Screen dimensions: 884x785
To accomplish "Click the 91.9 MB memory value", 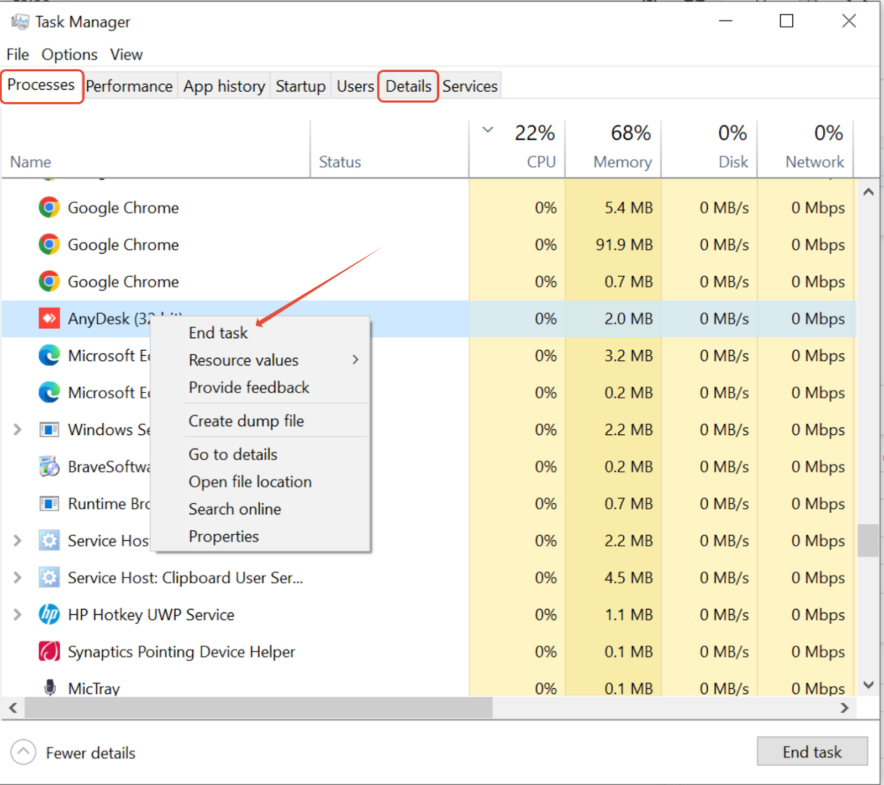I will 624,245.
